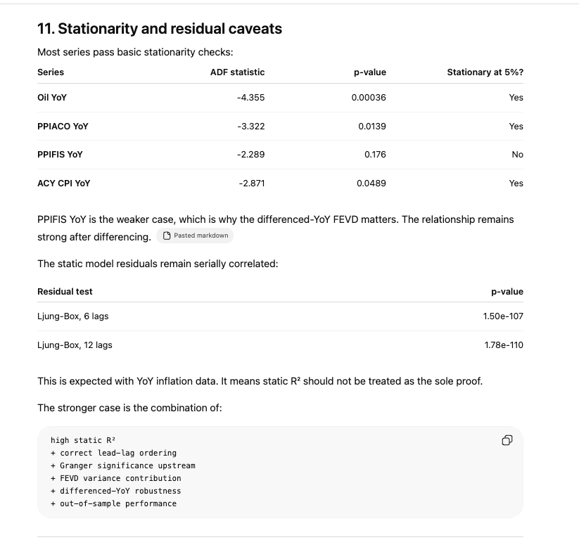Click the 0.00036 p-value cell
579x540 pixels.
[x=369, y=98]
